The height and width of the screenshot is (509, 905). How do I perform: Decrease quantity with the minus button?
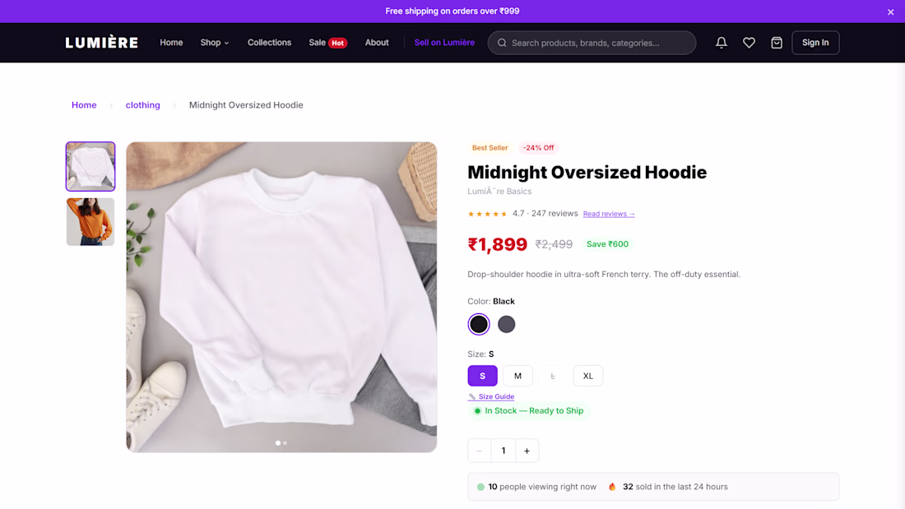[479, 451]
